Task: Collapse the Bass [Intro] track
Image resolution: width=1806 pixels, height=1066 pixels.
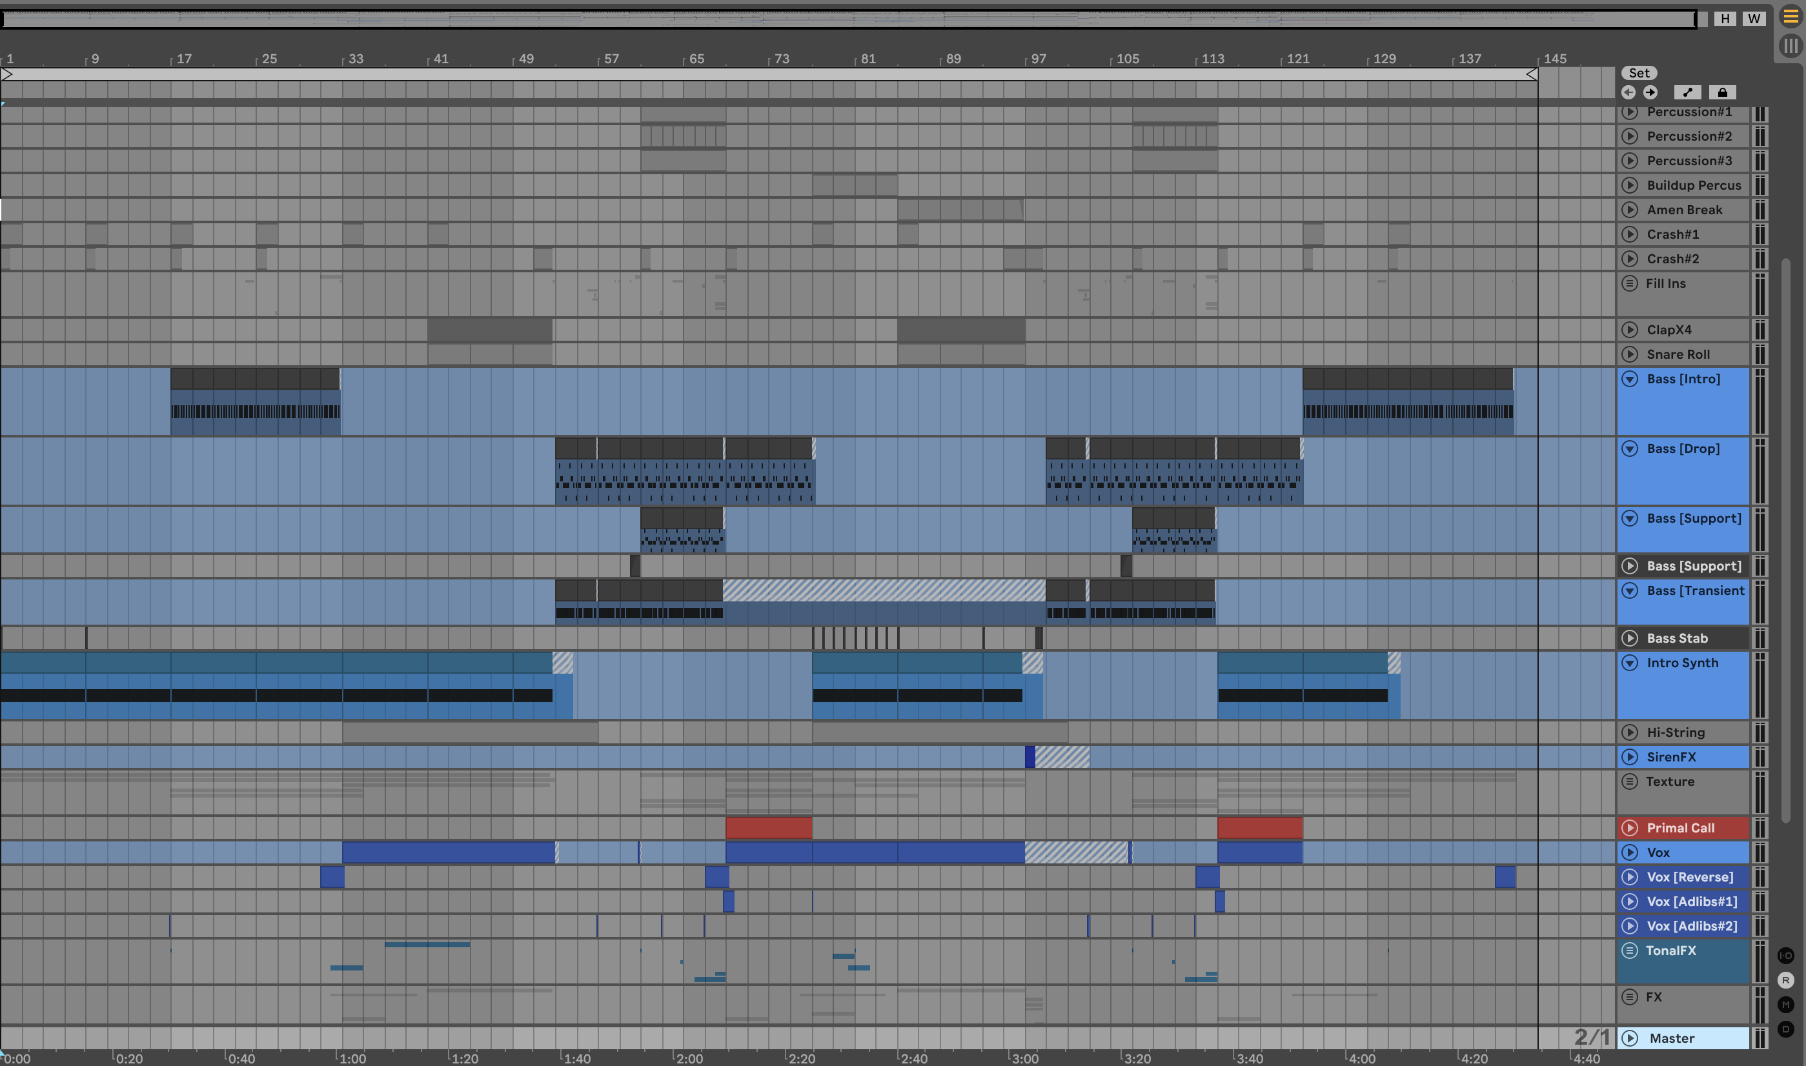Action: tap(1629, 379)
